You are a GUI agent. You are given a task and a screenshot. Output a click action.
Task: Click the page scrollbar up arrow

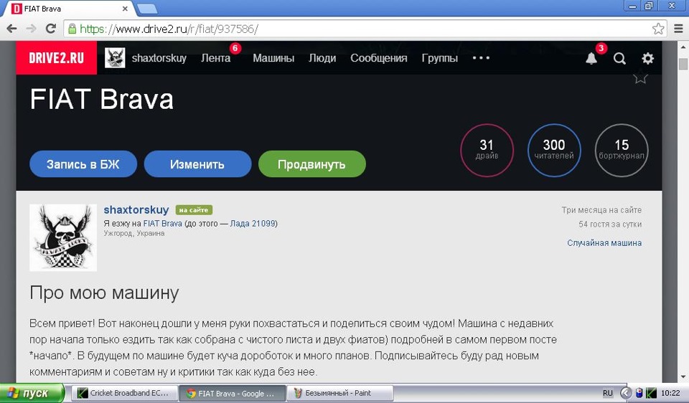pos(683,47)
